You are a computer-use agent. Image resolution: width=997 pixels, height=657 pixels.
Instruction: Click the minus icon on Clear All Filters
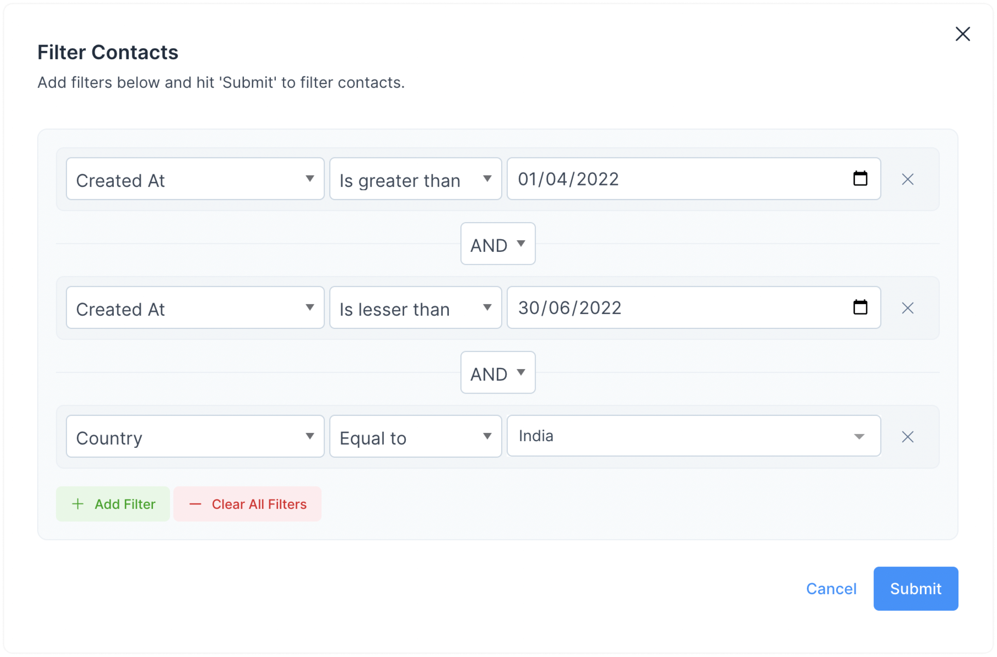[195, 503]
